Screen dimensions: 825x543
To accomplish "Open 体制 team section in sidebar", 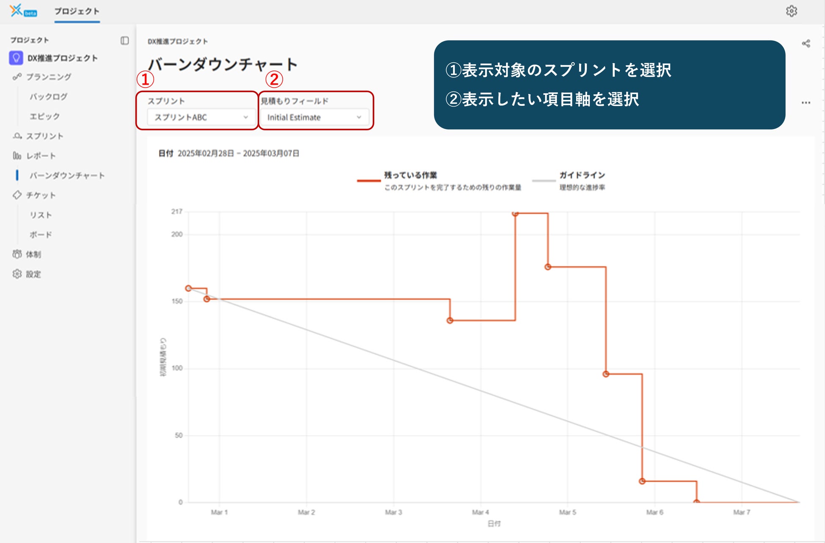I will (33, 254).
